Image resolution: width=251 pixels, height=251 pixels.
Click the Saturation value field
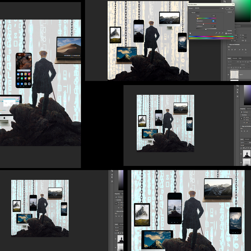(214, 21)
